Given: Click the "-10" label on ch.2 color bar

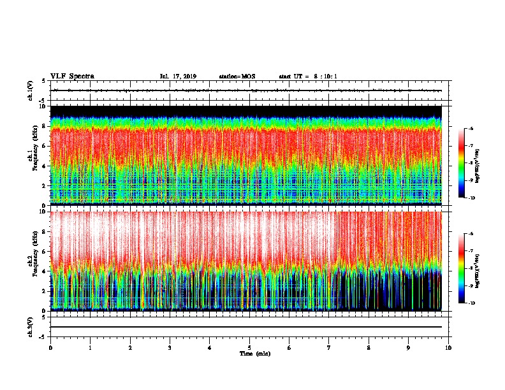Looking at the screenshot, I should click(x=471, y=303).
